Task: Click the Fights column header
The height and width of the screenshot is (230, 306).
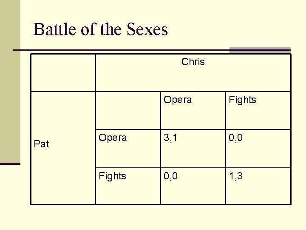Action: click(x=242, y=100)
